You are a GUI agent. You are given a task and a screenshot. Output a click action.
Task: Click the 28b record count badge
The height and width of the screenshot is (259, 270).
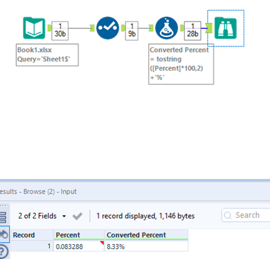[192, 31]
